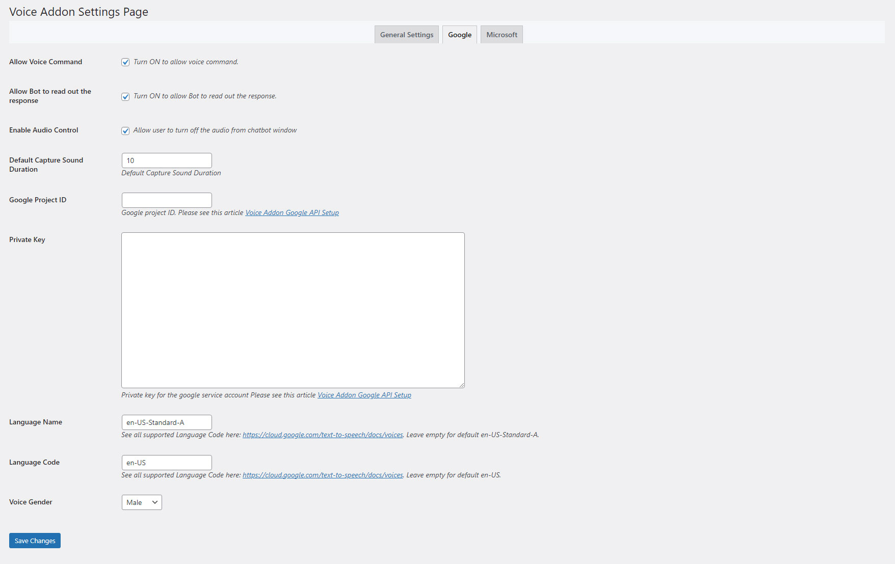
Task: Click the 'Enable Audio Control' label text
Action: coord(44,130)
